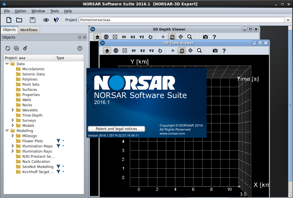Click globe icon in 3D Depth Viewer
This screenshot has height=198, width=293.
[x=106, y=37]
